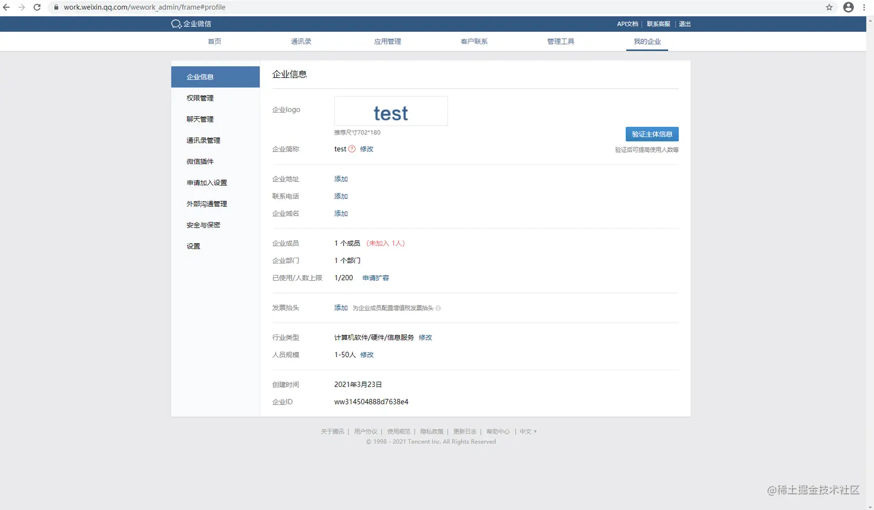Click the browser back arrow
The image size is (874, 510).
click(8, 8)
